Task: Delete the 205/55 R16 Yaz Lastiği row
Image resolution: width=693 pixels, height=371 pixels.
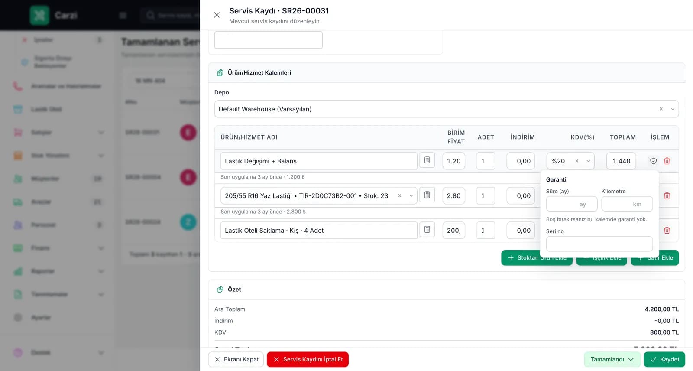Action: [667, 195]
